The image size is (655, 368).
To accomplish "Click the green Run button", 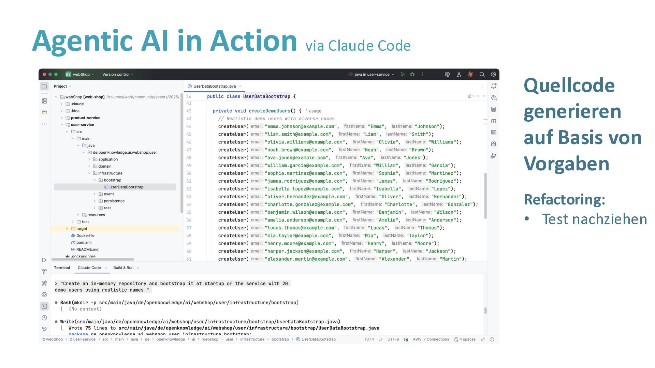I will 403,74.
